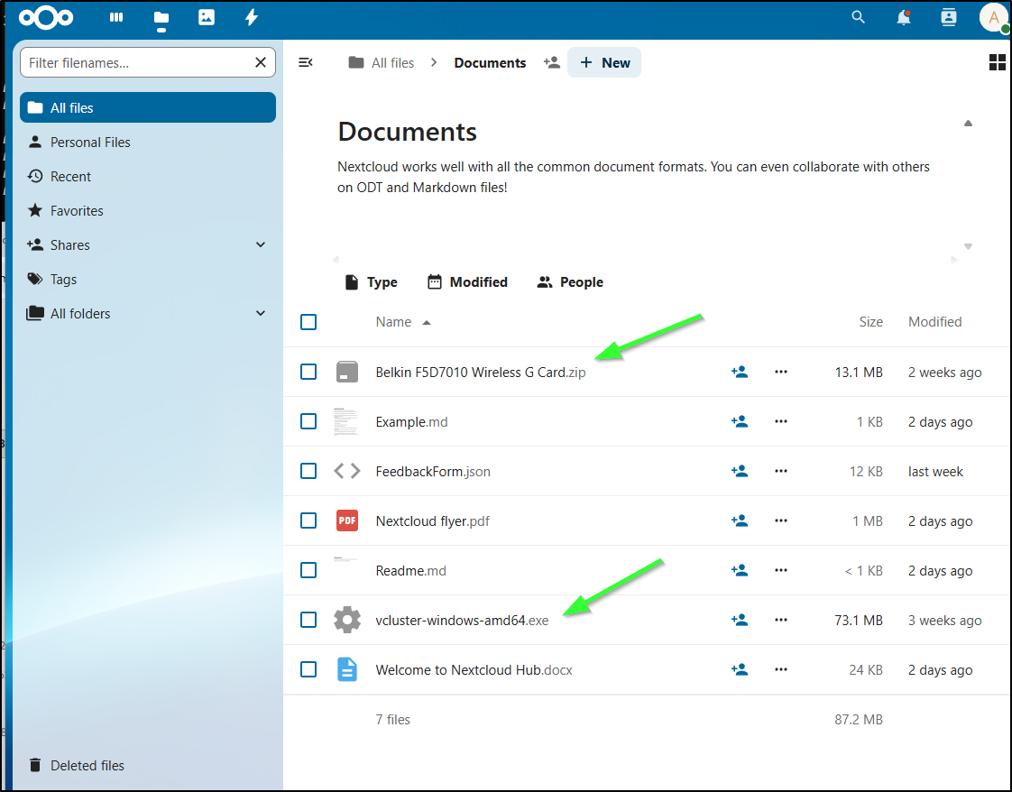This screenshot has width=1012, height=792.
Task: Open unified search magnifier icon
Action: click(858, 17)
